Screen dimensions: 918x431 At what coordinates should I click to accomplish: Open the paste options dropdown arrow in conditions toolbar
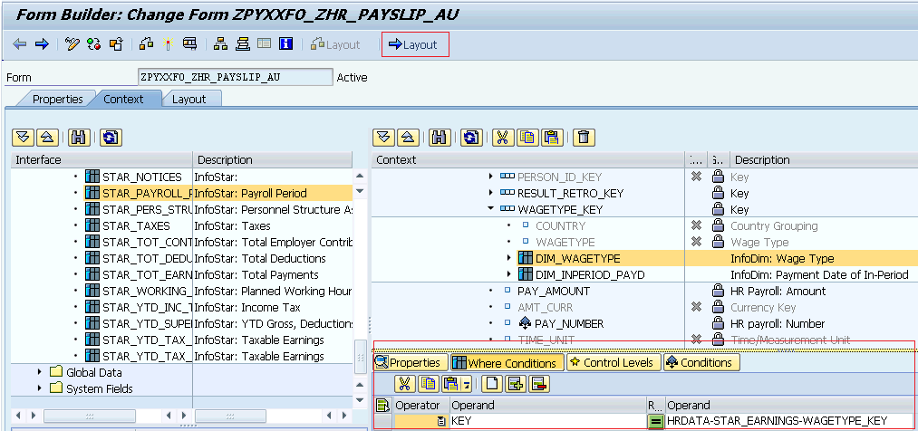467,385
